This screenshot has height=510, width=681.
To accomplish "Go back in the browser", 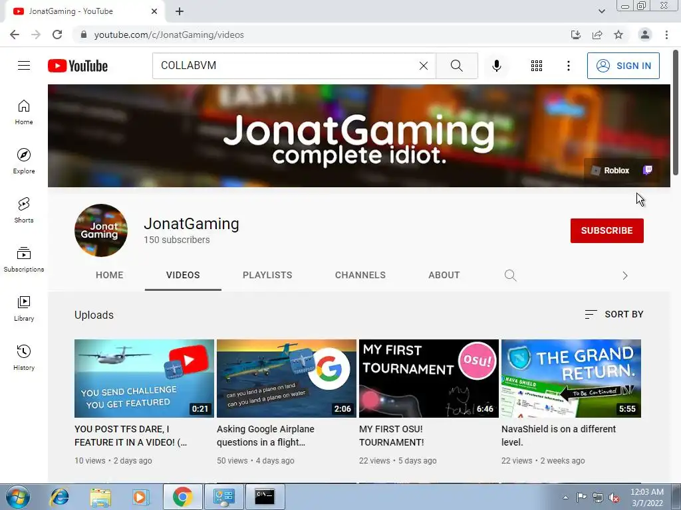I will [15, 35].
